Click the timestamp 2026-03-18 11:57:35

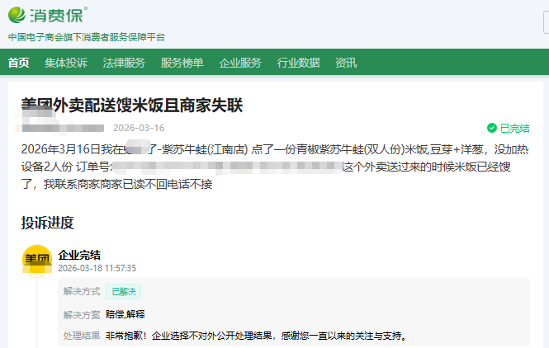[x=97, y=268]
